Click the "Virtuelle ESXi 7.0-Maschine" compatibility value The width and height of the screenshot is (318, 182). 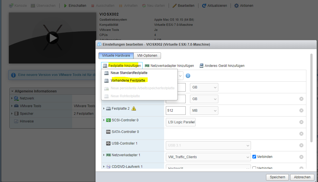pos(173,25)
